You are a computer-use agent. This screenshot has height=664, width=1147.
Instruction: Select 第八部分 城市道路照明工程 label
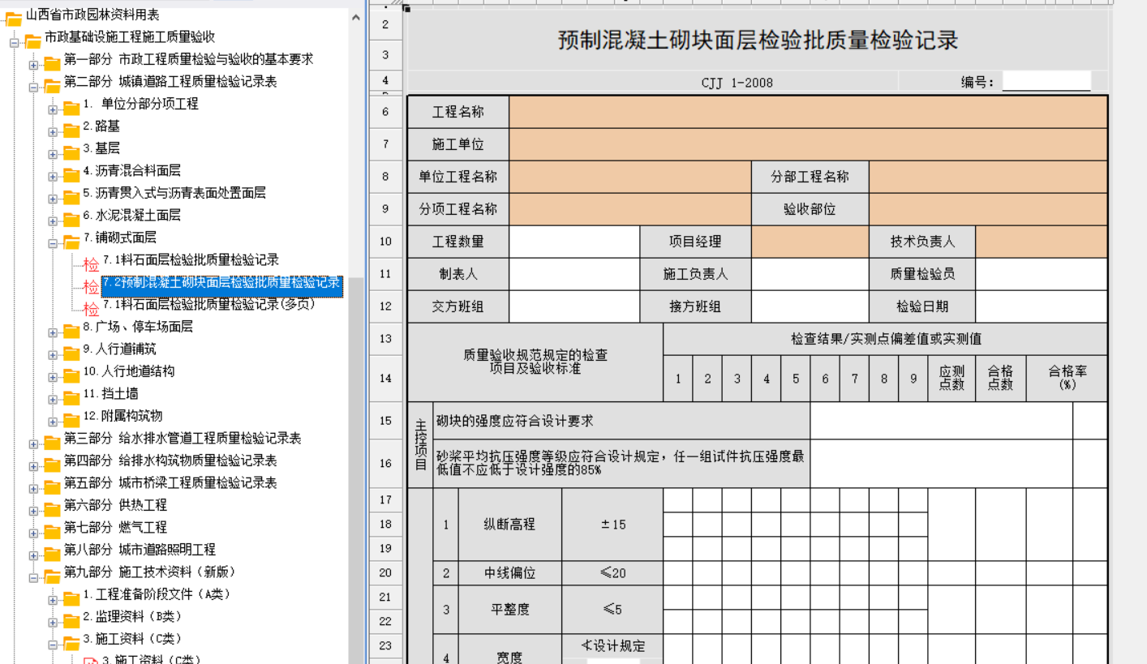click(x=140, y=549)
